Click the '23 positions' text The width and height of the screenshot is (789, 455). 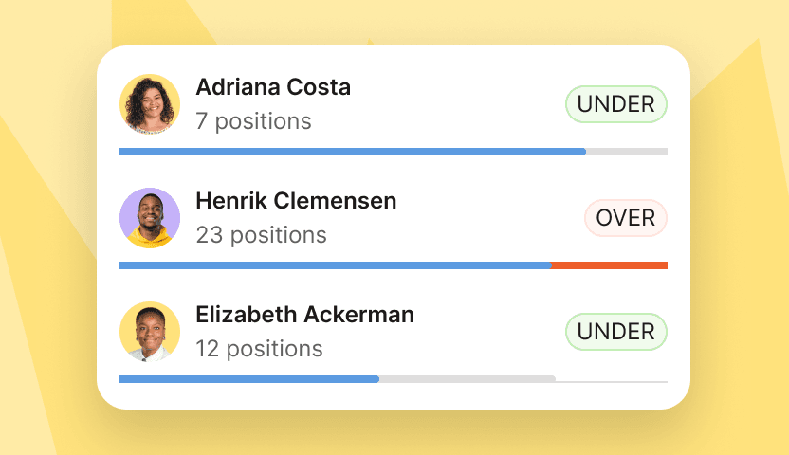261,235
